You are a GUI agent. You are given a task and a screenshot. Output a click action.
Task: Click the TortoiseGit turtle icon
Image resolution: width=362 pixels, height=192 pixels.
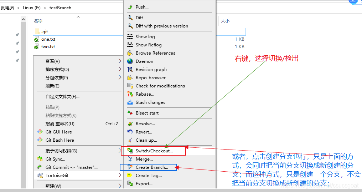40,175
